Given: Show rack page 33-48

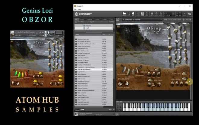Looking at the screenshot, I should coord(175,20).
